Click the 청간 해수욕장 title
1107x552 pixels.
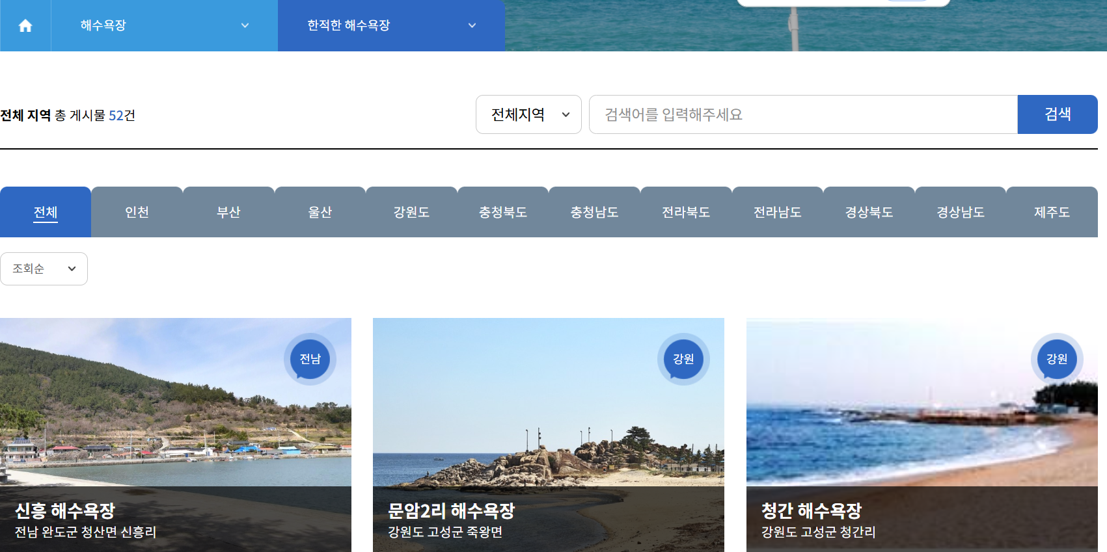pos(812,510)
